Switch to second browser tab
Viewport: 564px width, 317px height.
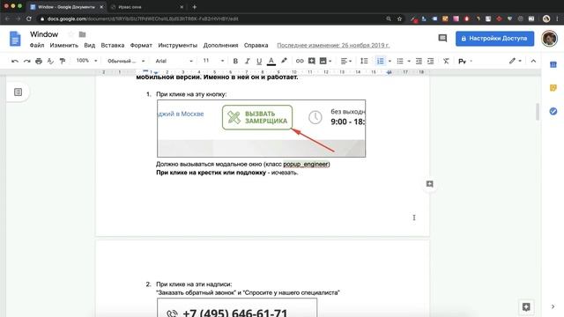[147, 7]
